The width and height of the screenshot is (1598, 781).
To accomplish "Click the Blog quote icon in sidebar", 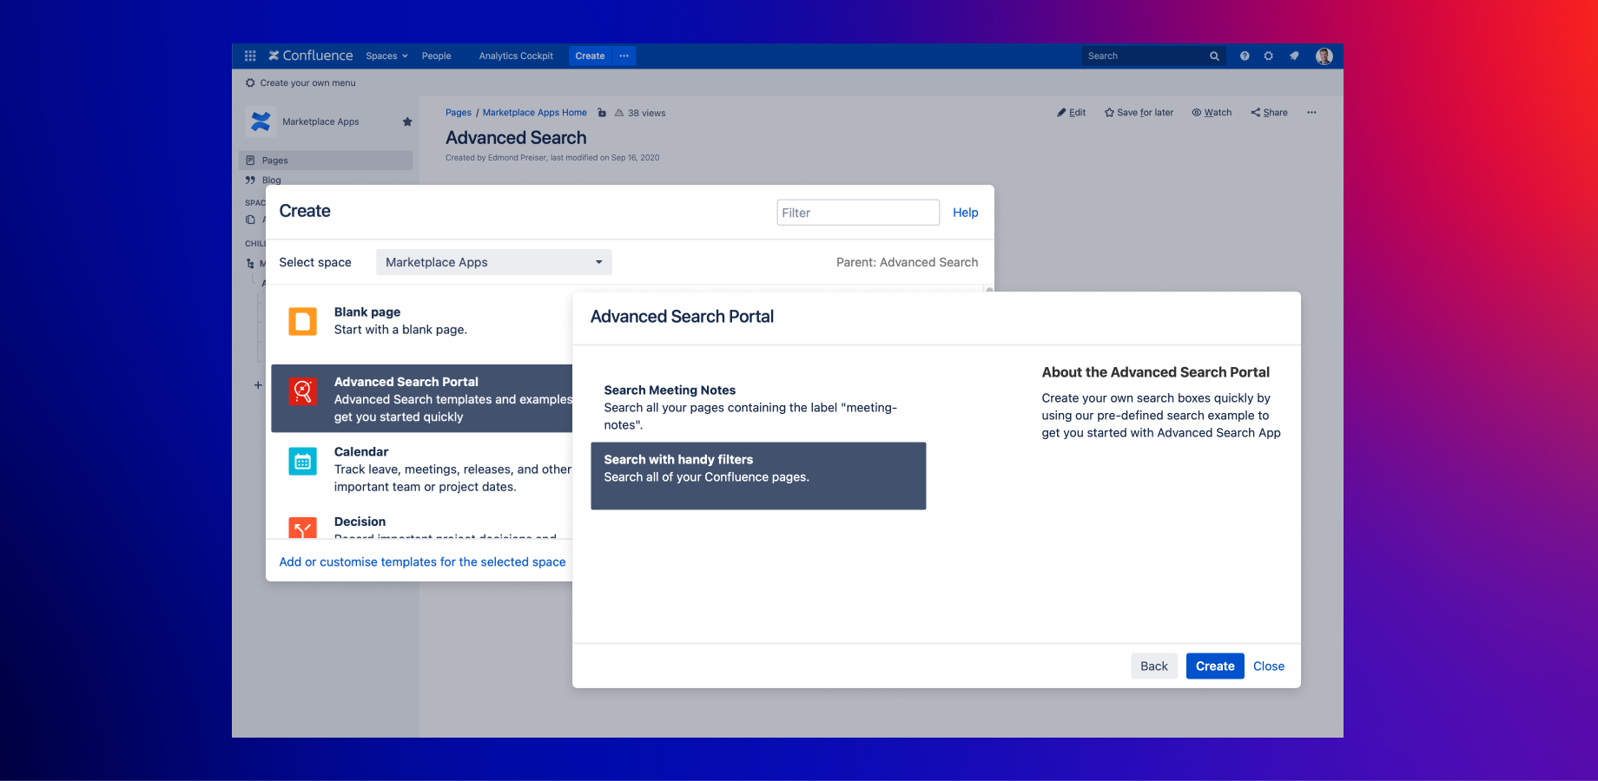I will coord(250,180).
